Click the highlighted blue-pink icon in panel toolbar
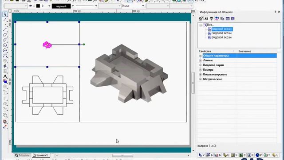Image resolution: width=284 pixels, height=160 pixels. (217, 19)
